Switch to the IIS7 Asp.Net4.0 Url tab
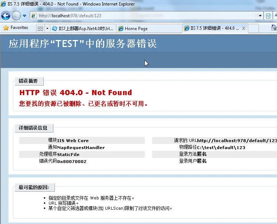The height and width of the screenshot is (224, 277). [x=83, y=28]
